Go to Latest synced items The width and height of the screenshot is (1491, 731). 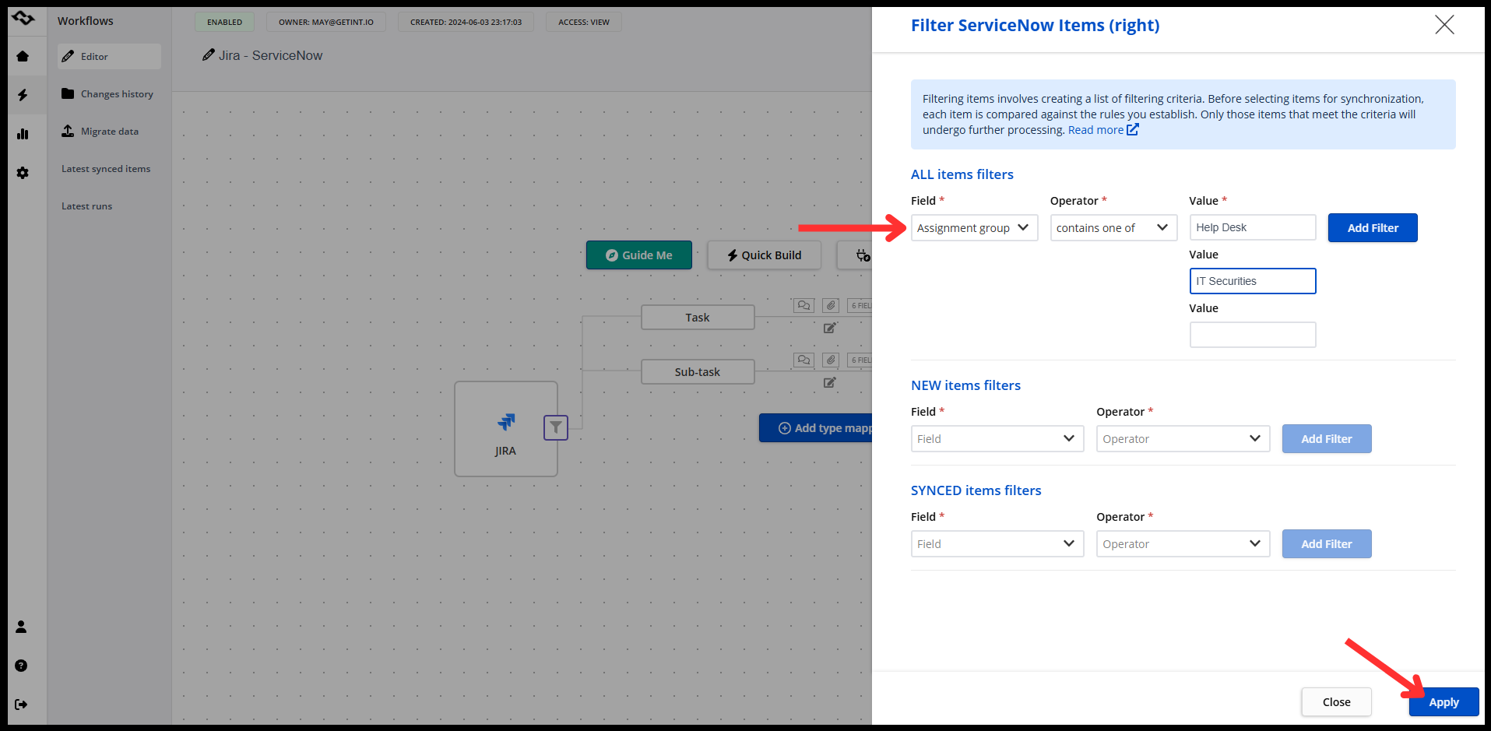pyautogui.click(x=106, y=169)
